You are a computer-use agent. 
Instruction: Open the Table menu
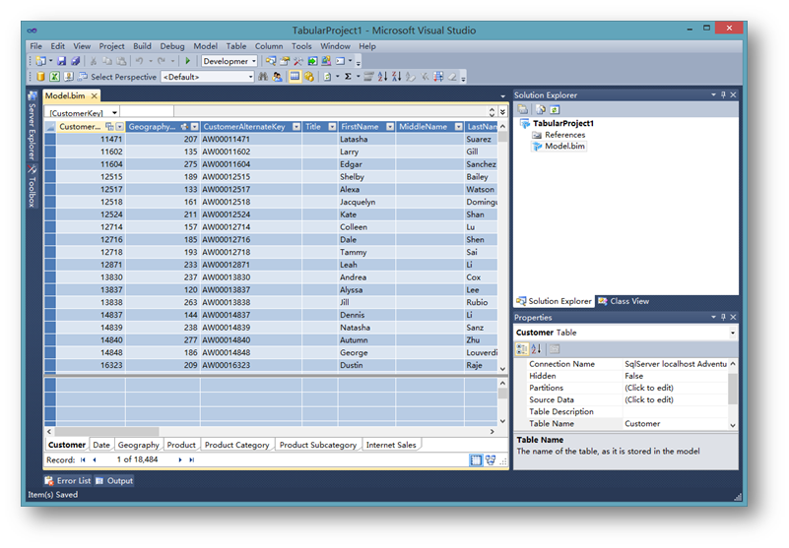pos(236,46)
